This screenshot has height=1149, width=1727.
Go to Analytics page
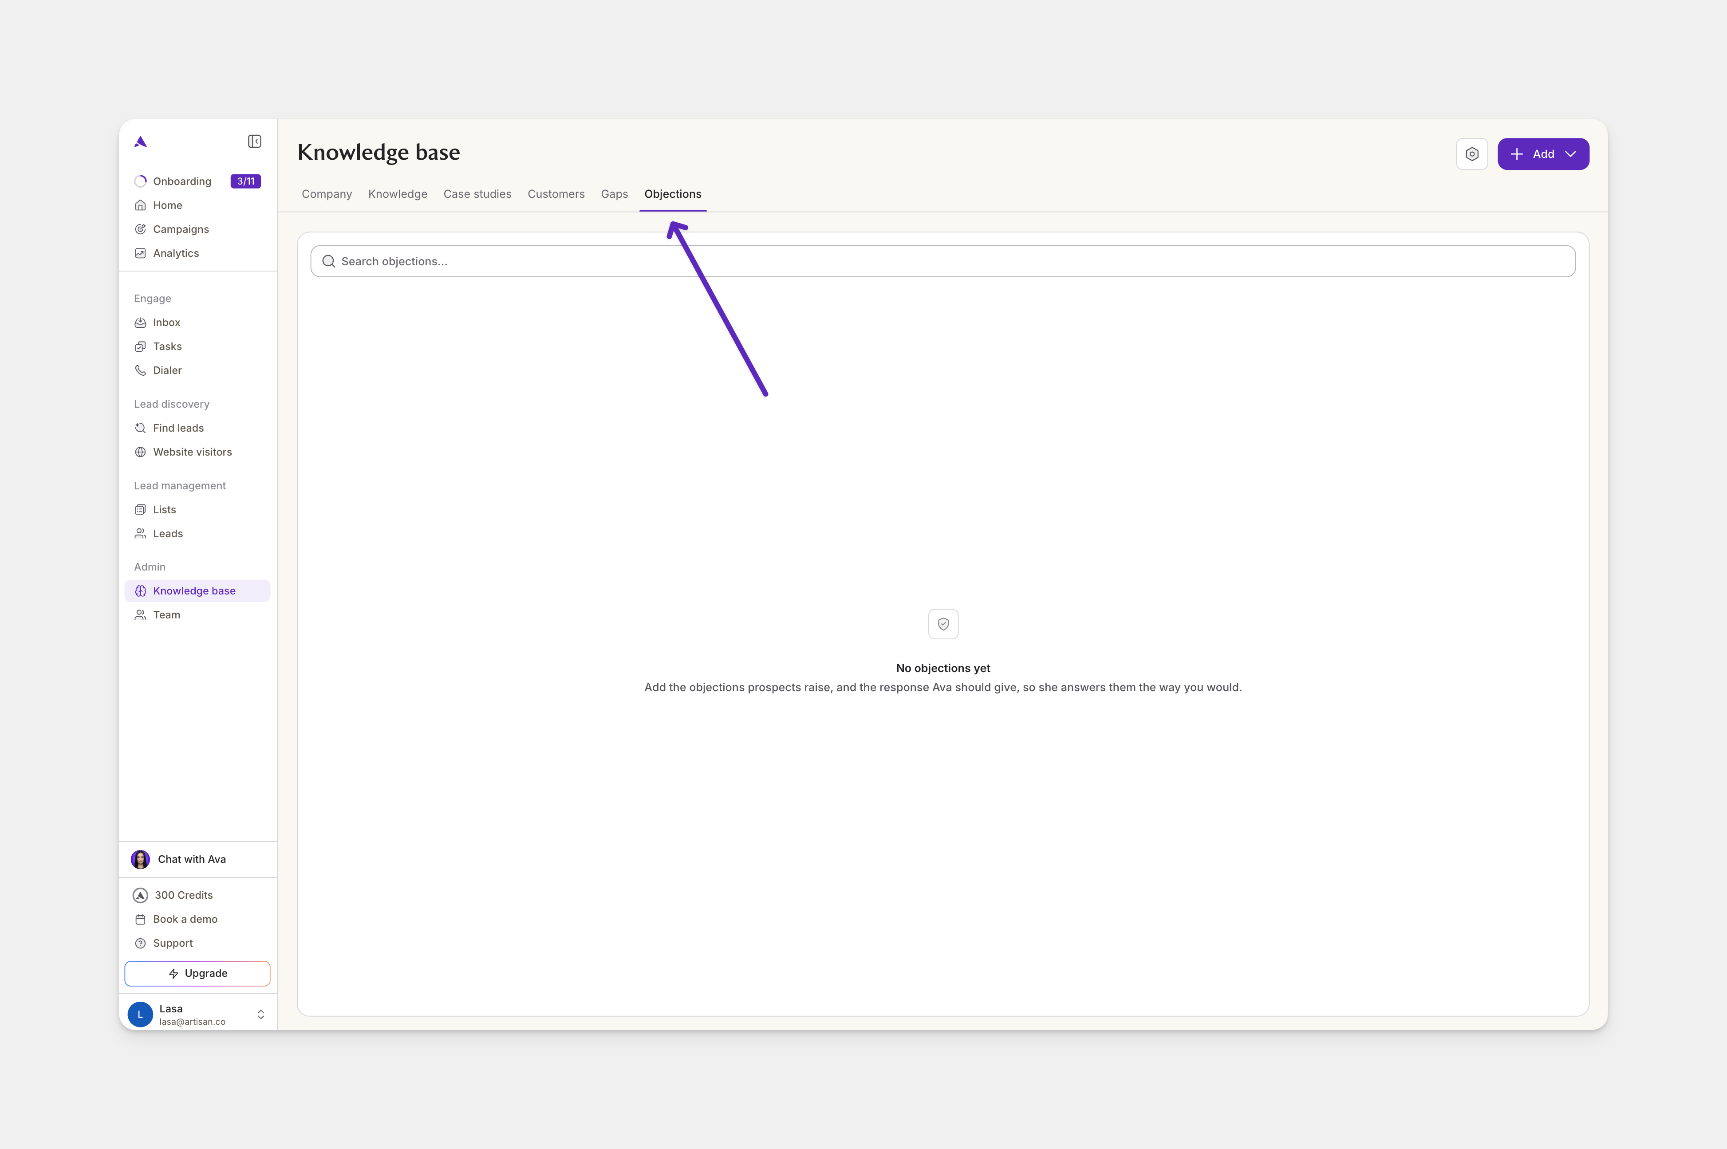pos(197,253)
